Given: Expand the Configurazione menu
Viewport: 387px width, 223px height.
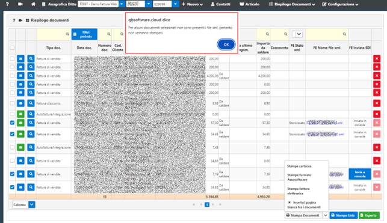Looking at the screenshot, I should 340,4.
